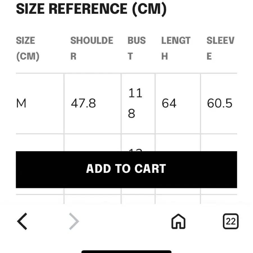
Task: Tap the partially hidden bust value below 118
Action: pyautogui.click(x=135, y=149)
